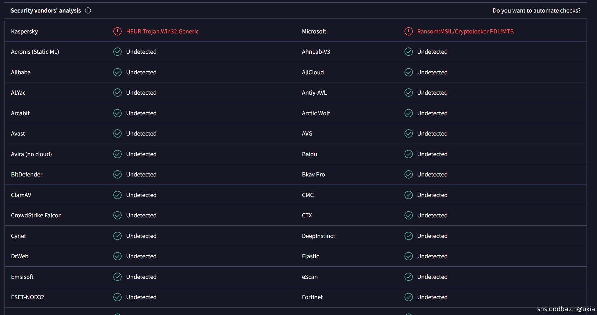Screen dimensions: 597x315
Task: Click the checkmark icon for DeepInstinct result
Action: pos(408,236)
